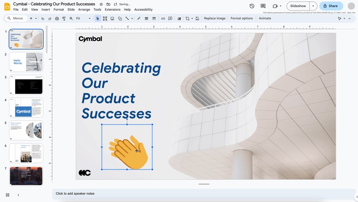The height and width of the screenshot is (202, 358).
Task: Open the account avatar
Action: [351, 6]
